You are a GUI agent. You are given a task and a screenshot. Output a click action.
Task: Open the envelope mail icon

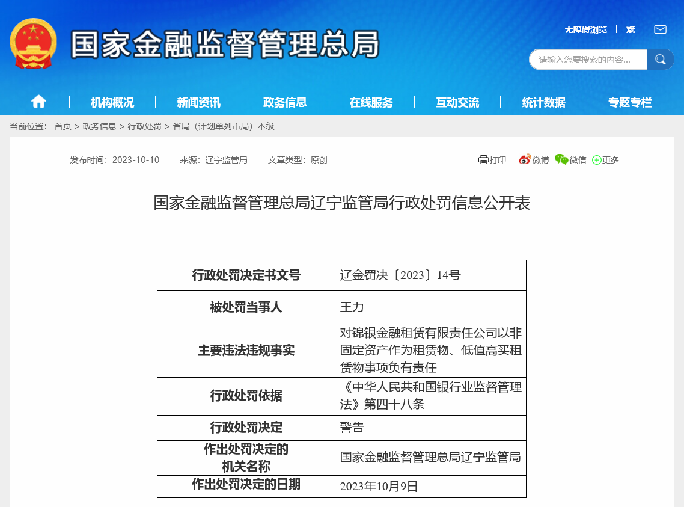pyautogui.click(x=660, y=29)
